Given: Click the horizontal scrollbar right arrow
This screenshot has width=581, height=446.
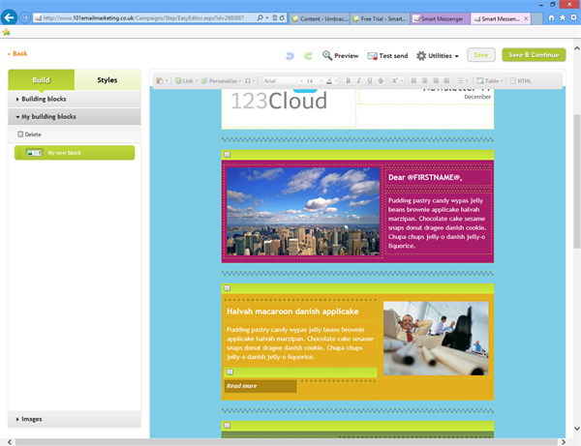Looking at the screenshot, I should (x=564, y=442).
